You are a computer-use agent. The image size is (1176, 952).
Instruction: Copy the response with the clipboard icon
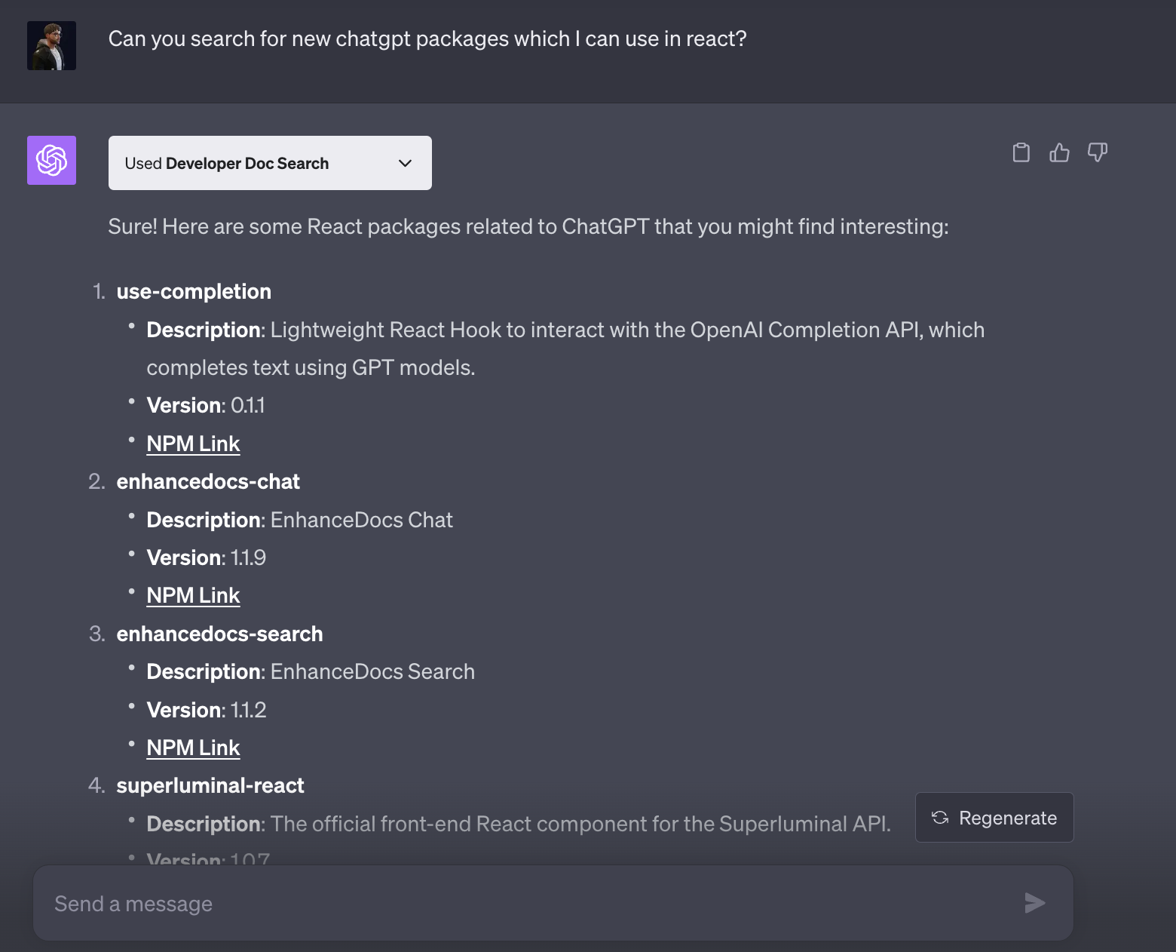pos(1021,152)
